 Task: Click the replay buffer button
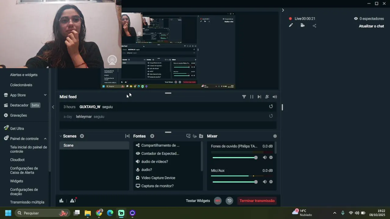click(229, 201)
